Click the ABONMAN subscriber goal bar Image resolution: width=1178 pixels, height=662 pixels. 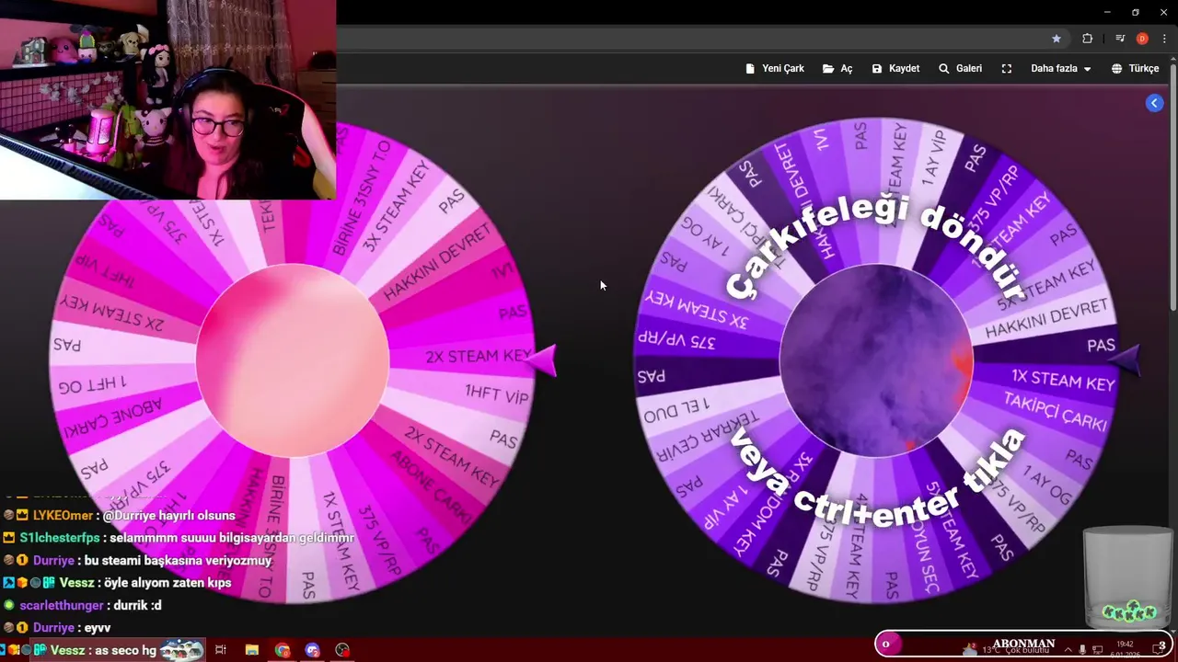coord(1023,644)
